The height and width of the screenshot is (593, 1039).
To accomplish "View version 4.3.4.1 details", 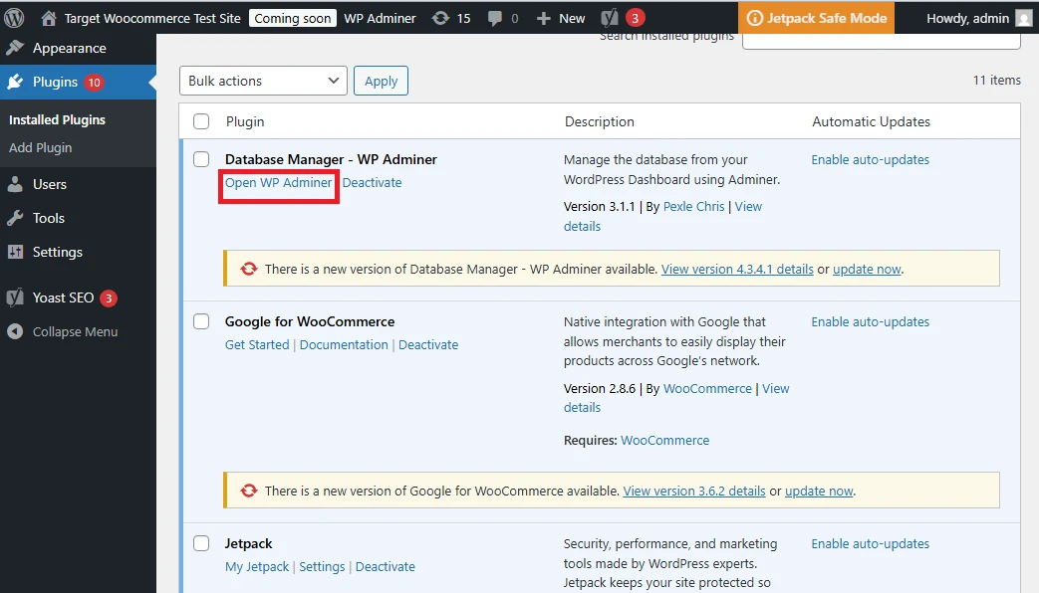I will tap(737, 270).
